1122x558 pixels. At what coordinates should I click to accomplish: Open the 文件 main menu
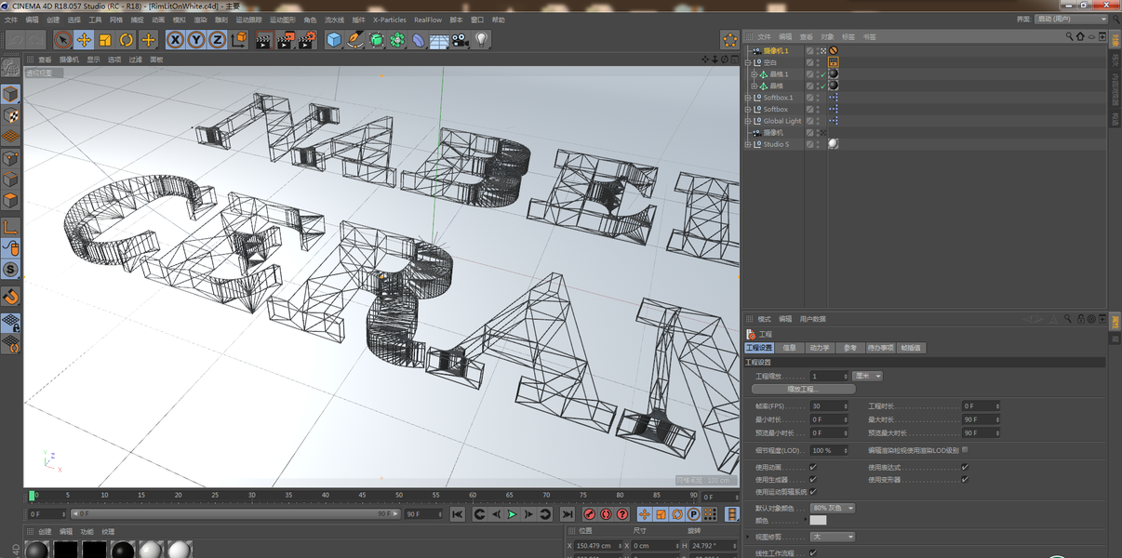click(11, 20)
